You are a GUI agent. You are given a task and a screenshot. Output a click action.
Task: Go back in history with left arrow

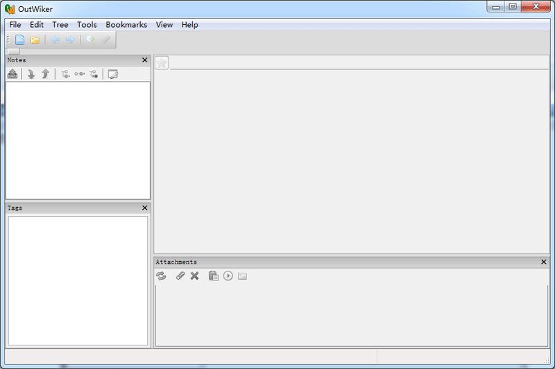click(x=55, y=40)
